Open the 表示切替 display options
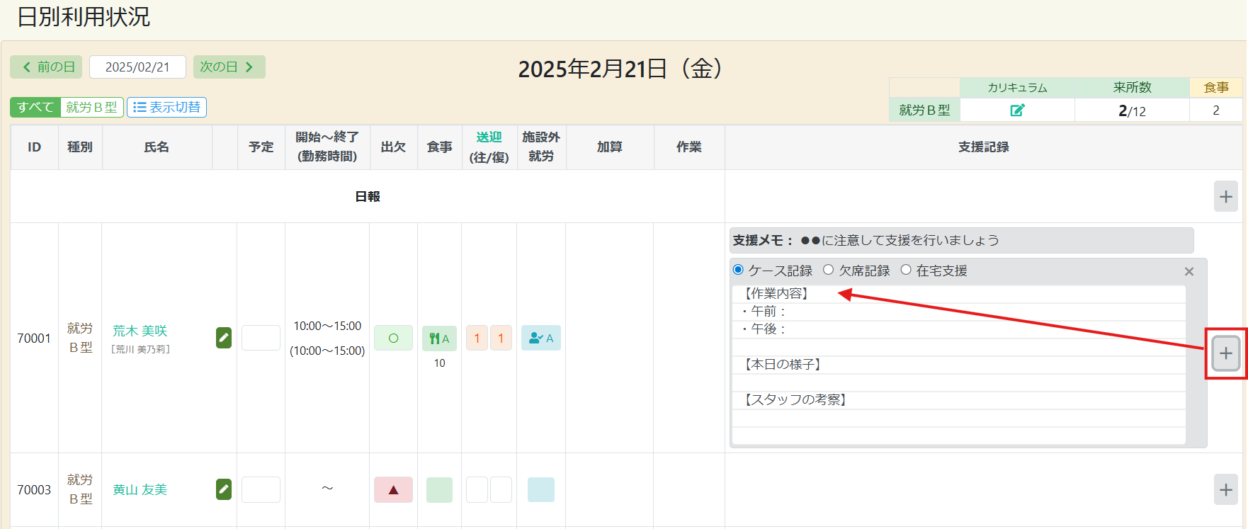Screen dimensions: 1248x529 167,107
